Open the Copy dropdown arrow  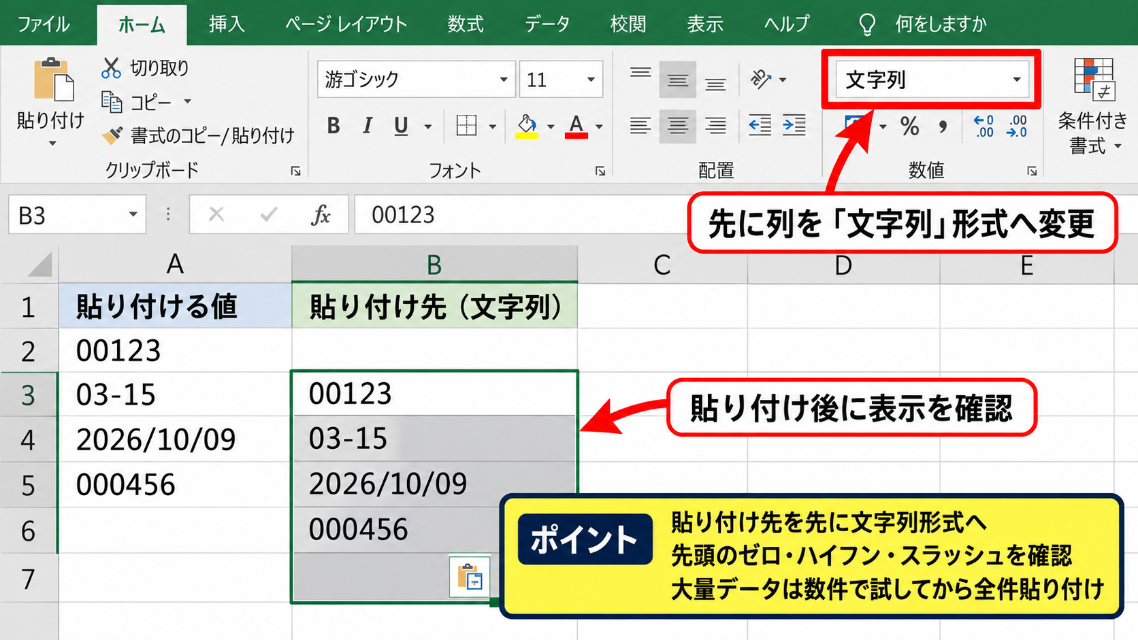point(187,102)
